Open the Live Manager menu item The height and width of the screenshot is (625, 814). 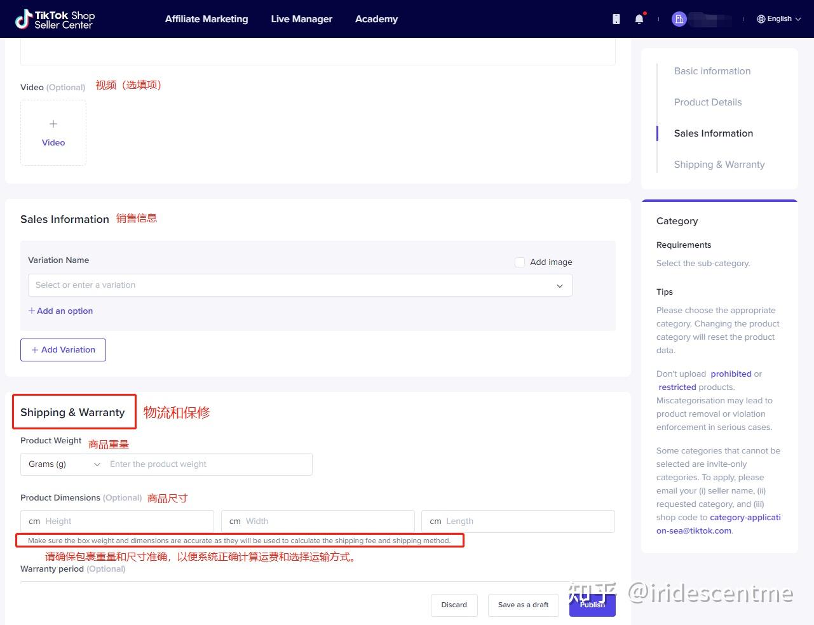point(301,18)
